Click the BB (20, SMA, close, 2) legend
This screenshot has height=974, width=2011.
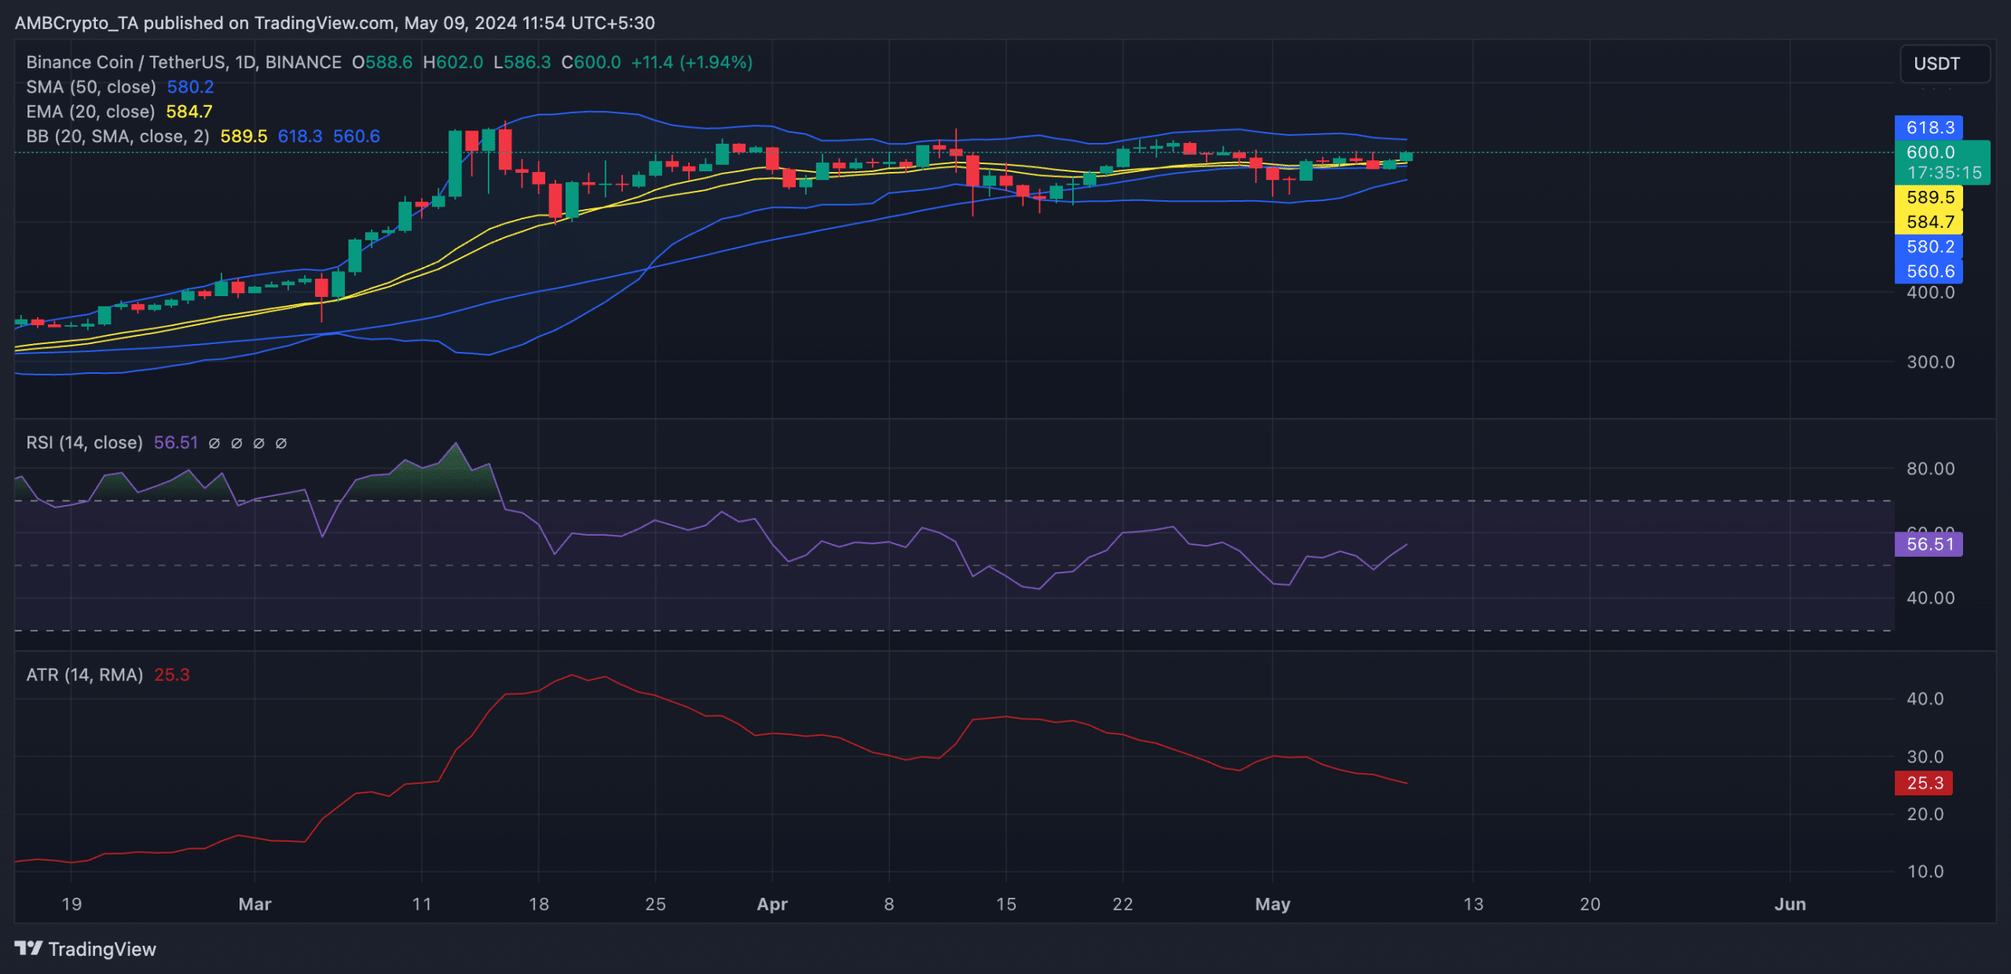pos(118,137)
